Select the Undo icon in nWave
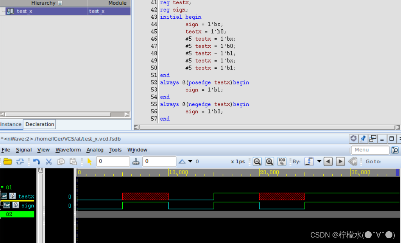The image size is (401, 243). click(37, 161)
